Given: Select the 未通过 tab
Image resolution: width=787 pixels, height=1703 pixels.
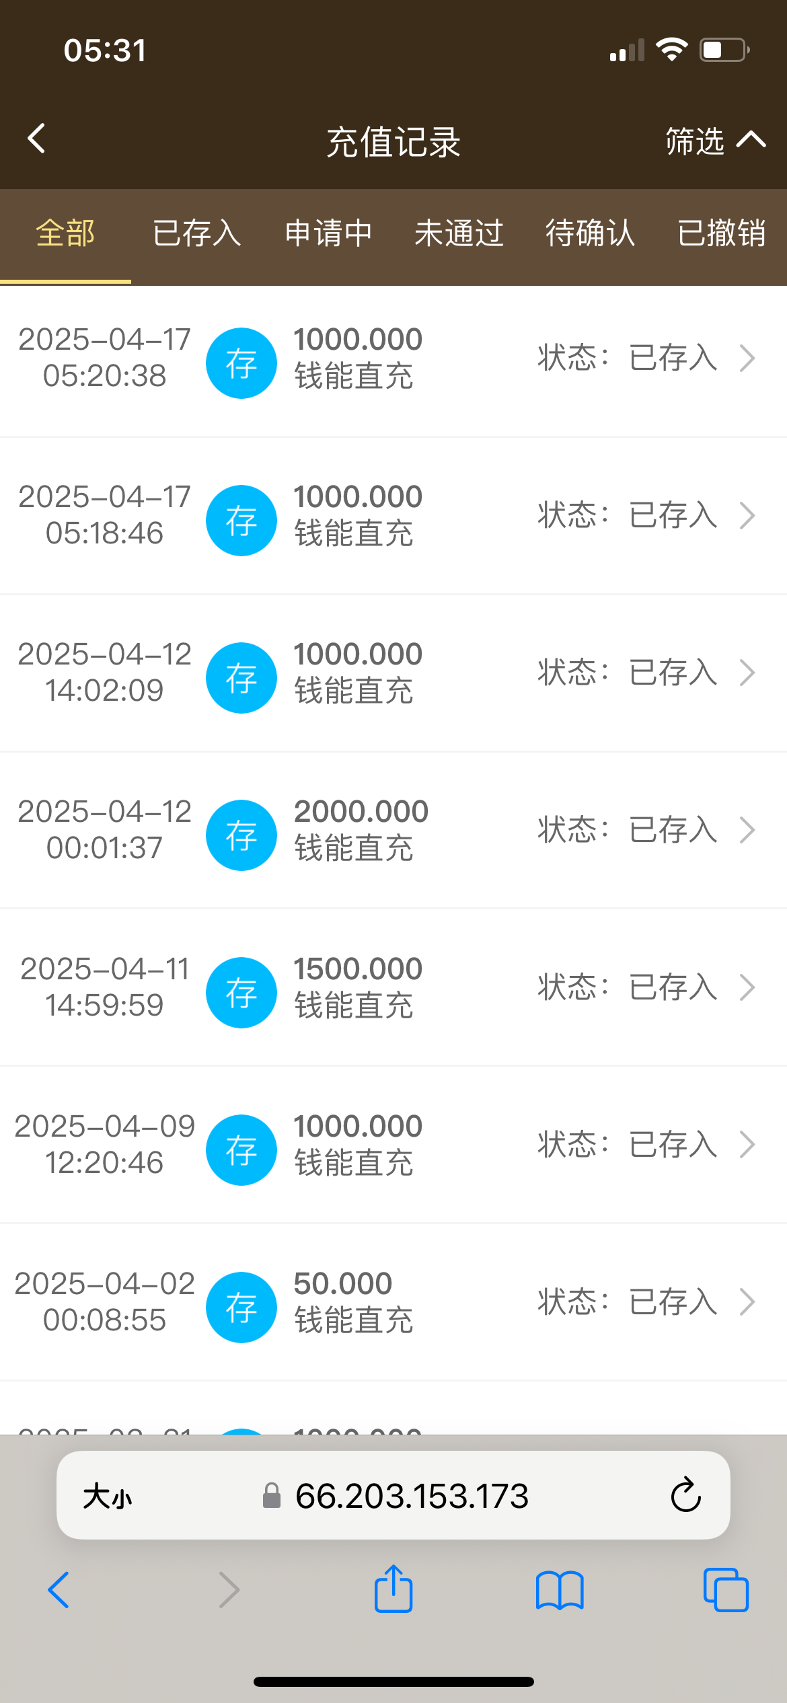Looking at the screenshot, I should pos(459,233).
